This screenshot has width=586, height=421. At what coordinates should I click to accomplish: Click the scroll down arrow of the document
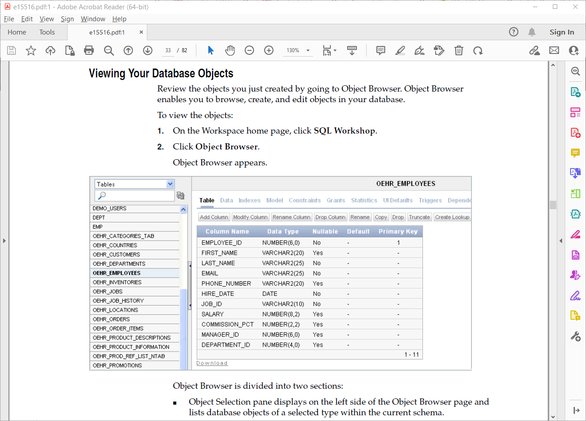pyautogui.click(x=553, y=417)
